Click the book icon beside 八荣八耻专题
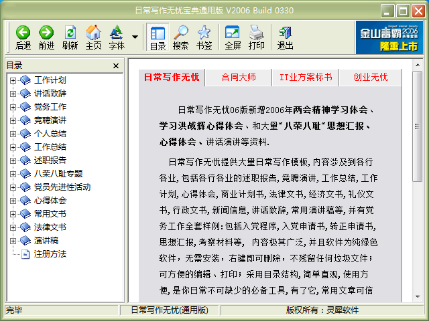Screen dimensions: 429x321 pyautogui.click(x=25, y=174)
